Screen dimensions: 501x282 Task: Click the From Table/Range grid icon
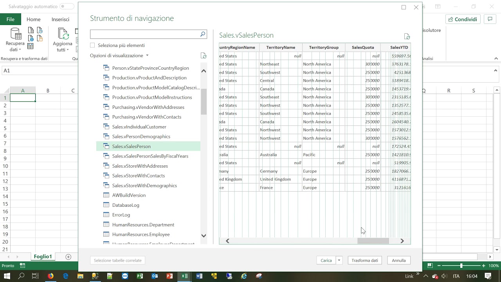[x=31, y=46]
